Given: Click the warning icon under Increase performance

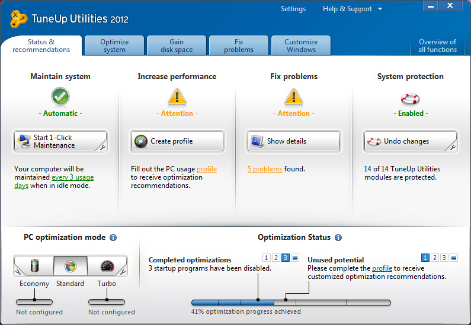Looking at the screenshot, I should point(177,97).
